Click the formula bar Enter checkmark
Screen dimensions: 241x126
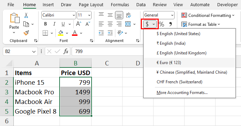[x=57, y=51]
